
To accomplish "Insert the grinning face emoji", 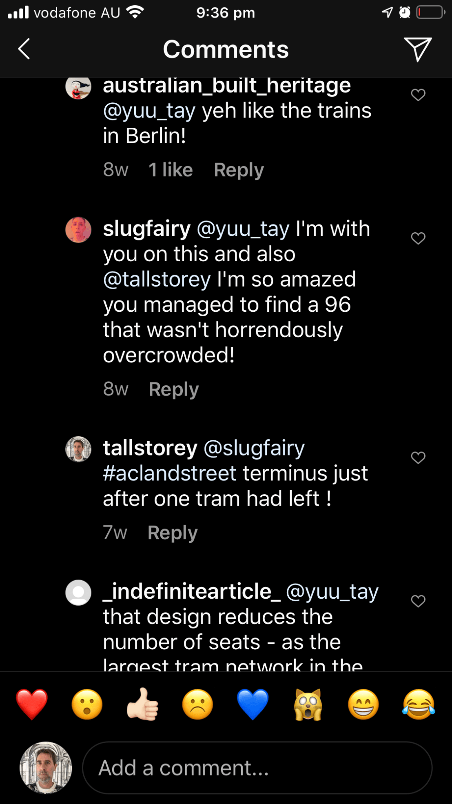I will tap(363, 704).
